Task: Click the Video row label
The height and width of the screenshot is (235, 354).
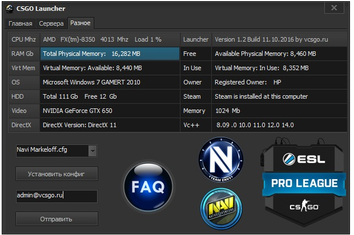Action: pos(25,111)
